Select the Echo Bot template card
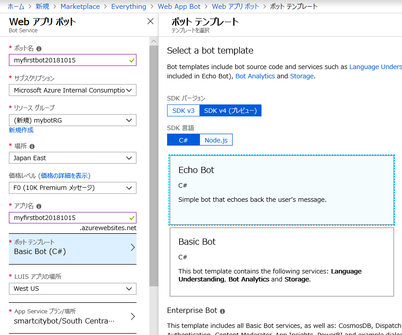This screenshot has width=402, height=335. 281,190
